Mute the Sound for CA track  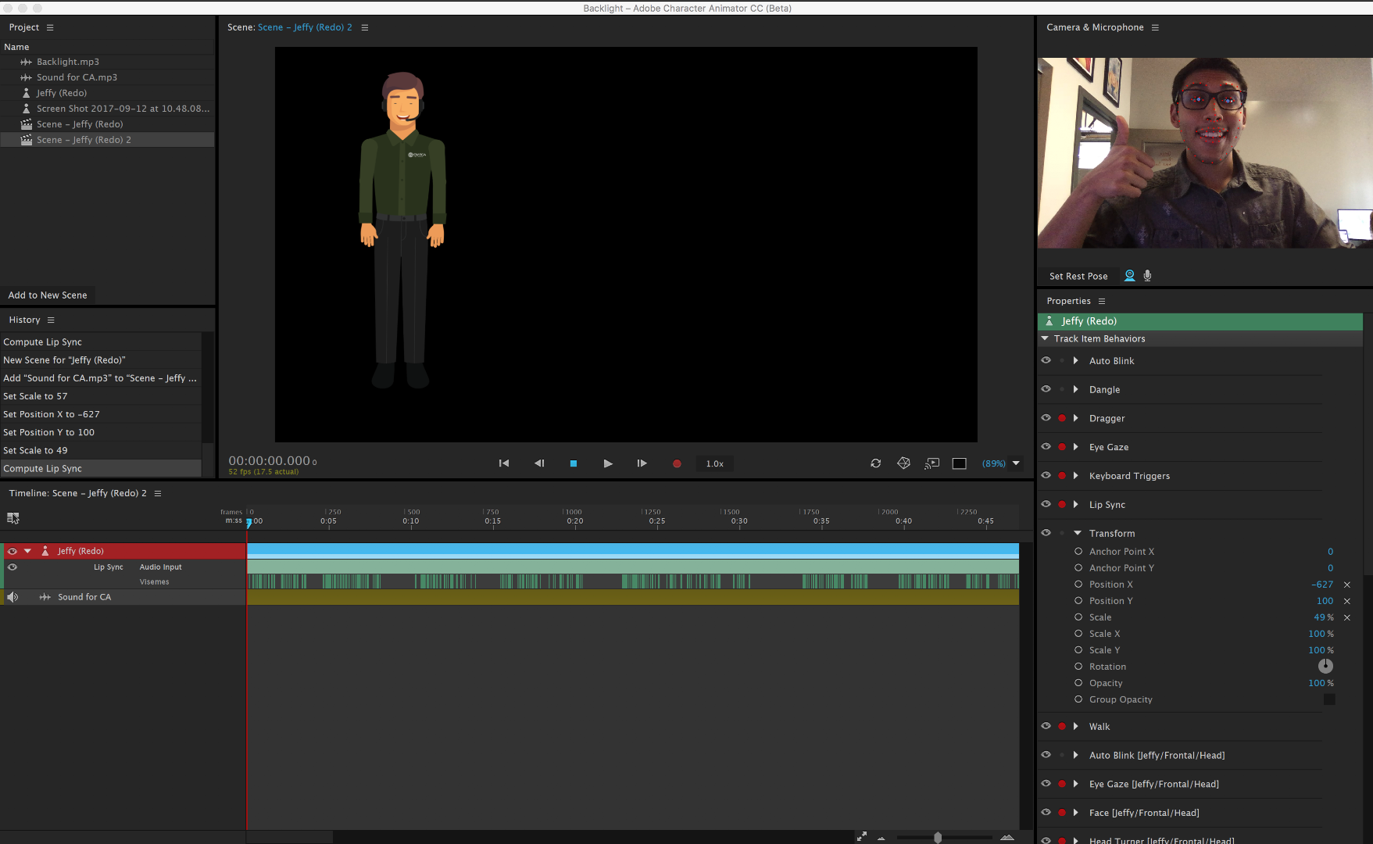[13, 597]
